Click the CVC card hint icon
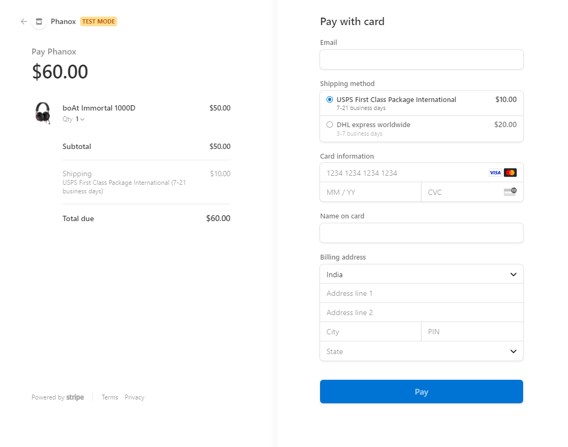The height and width of the screenshot is (447, 568). coord(510,192)
